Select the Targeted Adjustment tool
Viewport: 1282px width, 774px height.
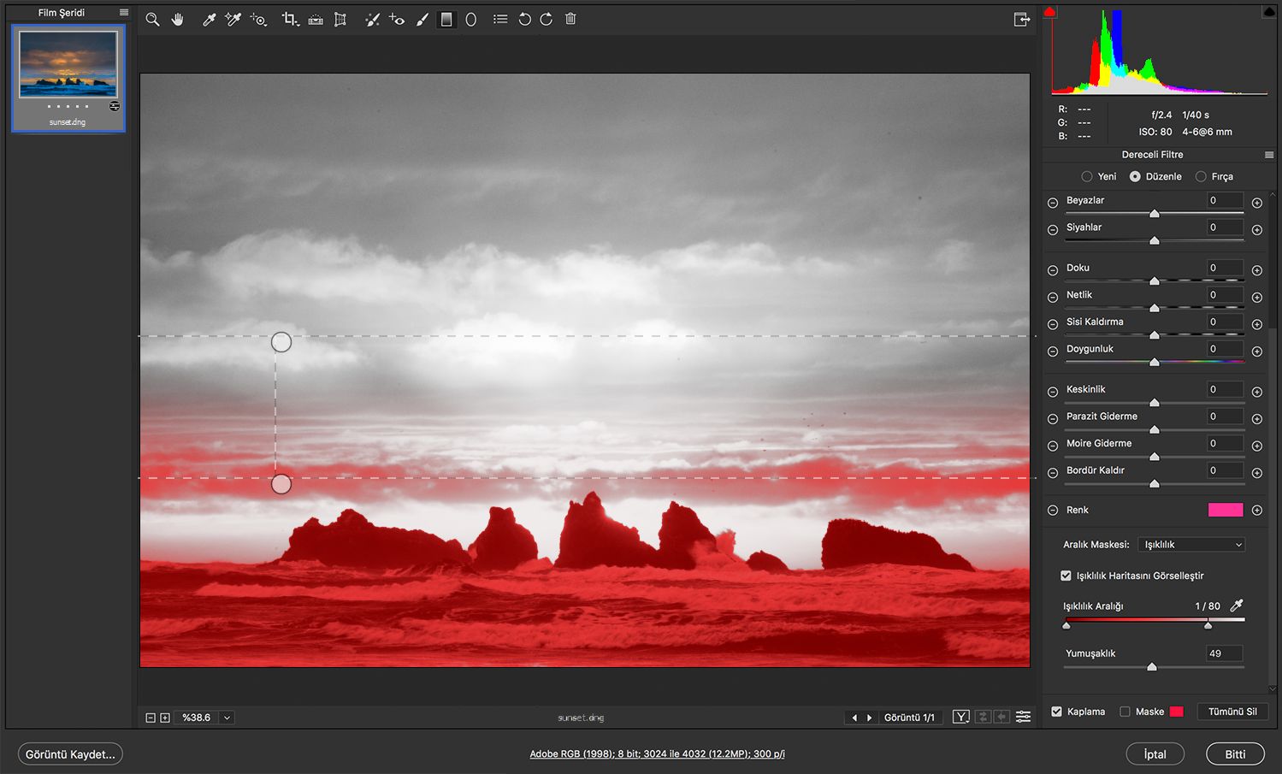tap(258, 19)
